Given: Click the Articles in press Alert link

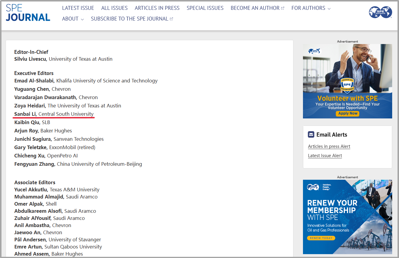Looking at the screenshot, I should coord(329,146).
